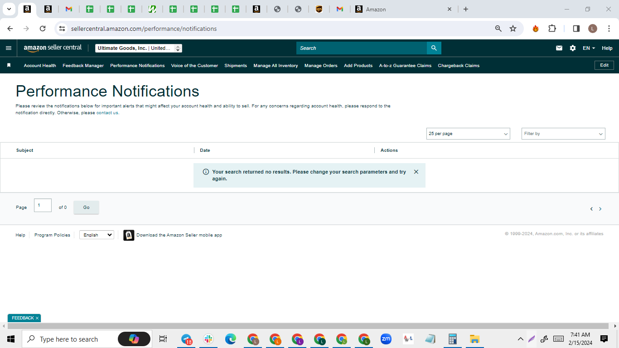
Task: Open the Filter by dropdown
Action: coord(563,134)
